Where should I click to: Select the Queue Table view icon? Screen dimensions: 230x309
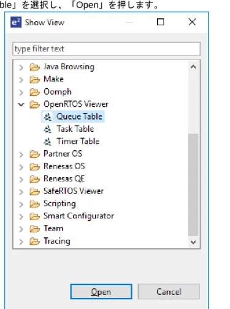pos(47,116)
